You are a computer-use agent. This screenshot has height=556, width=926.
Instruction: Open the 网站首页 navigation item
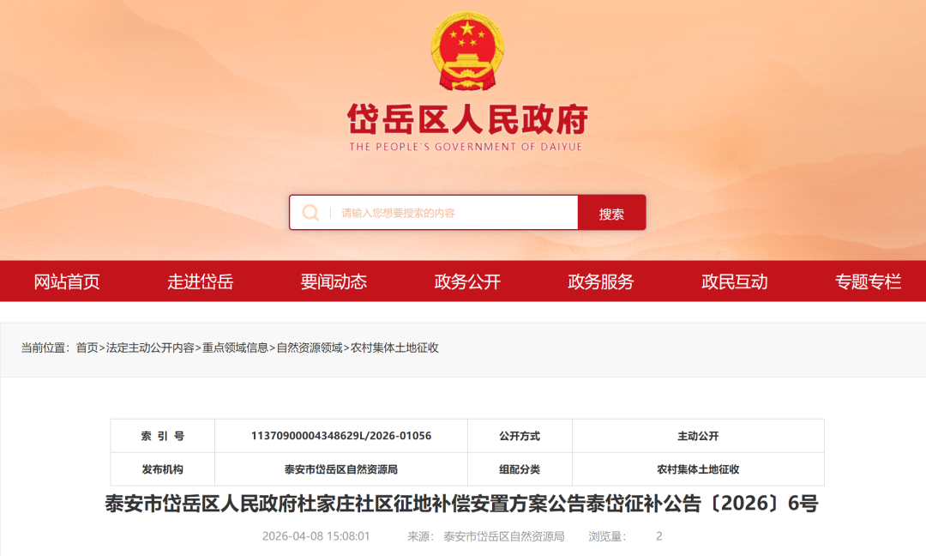[x=67, y=281]
